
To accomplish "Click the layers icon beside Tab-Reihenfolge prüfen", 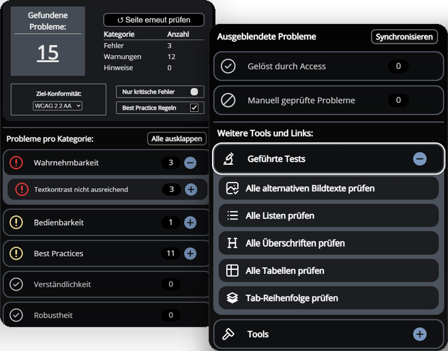I will pyautogui.click(x=233, y=298).
